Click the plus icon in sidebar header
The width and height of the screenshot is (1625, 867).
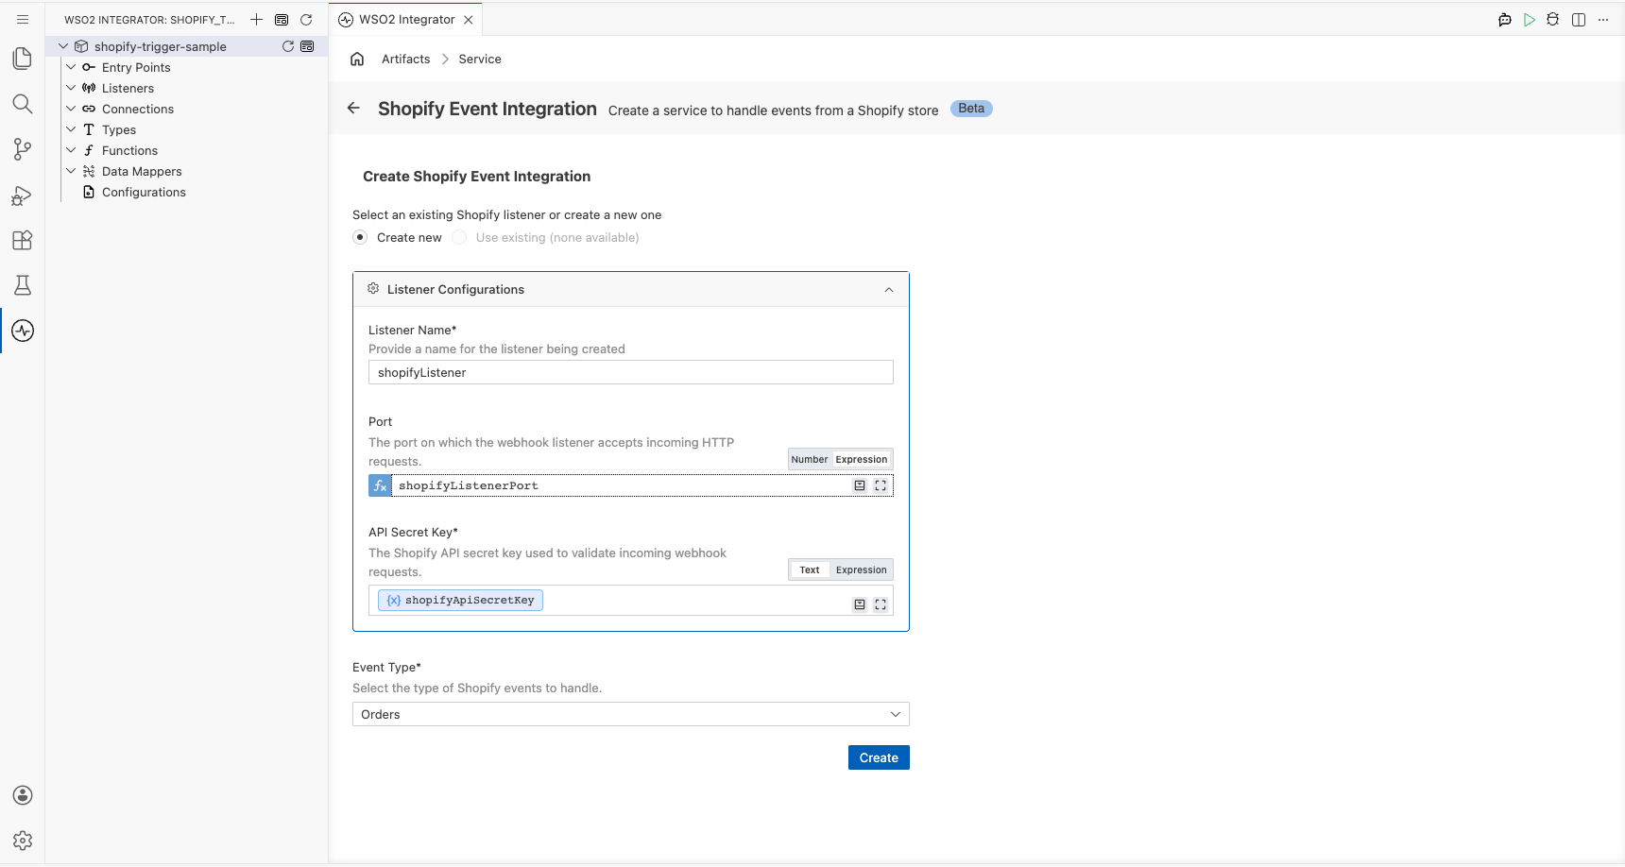click(256, 19)
